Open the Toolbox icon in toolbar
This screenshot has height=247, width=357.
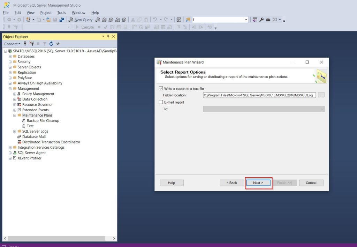pyautogui.click(x=268, y=20)
